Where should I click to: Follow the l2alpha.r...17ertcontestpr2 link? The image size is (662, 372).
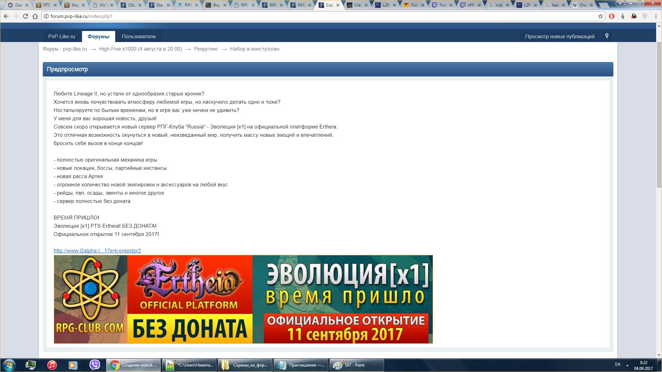[97, 251]
